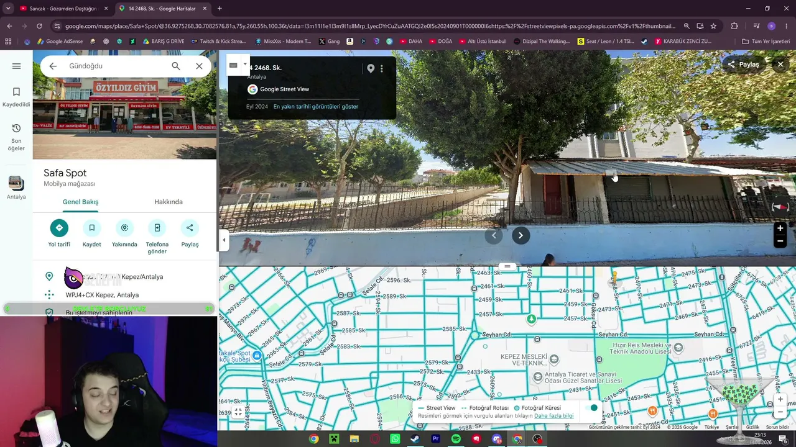Open Son öğeler recent items

[x=16, y=137]
